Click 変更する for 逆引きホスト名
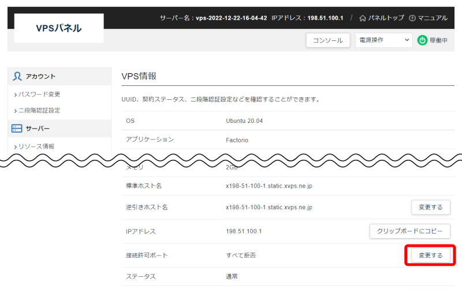This screenshot has width=462, height=293. click(430, 208)
